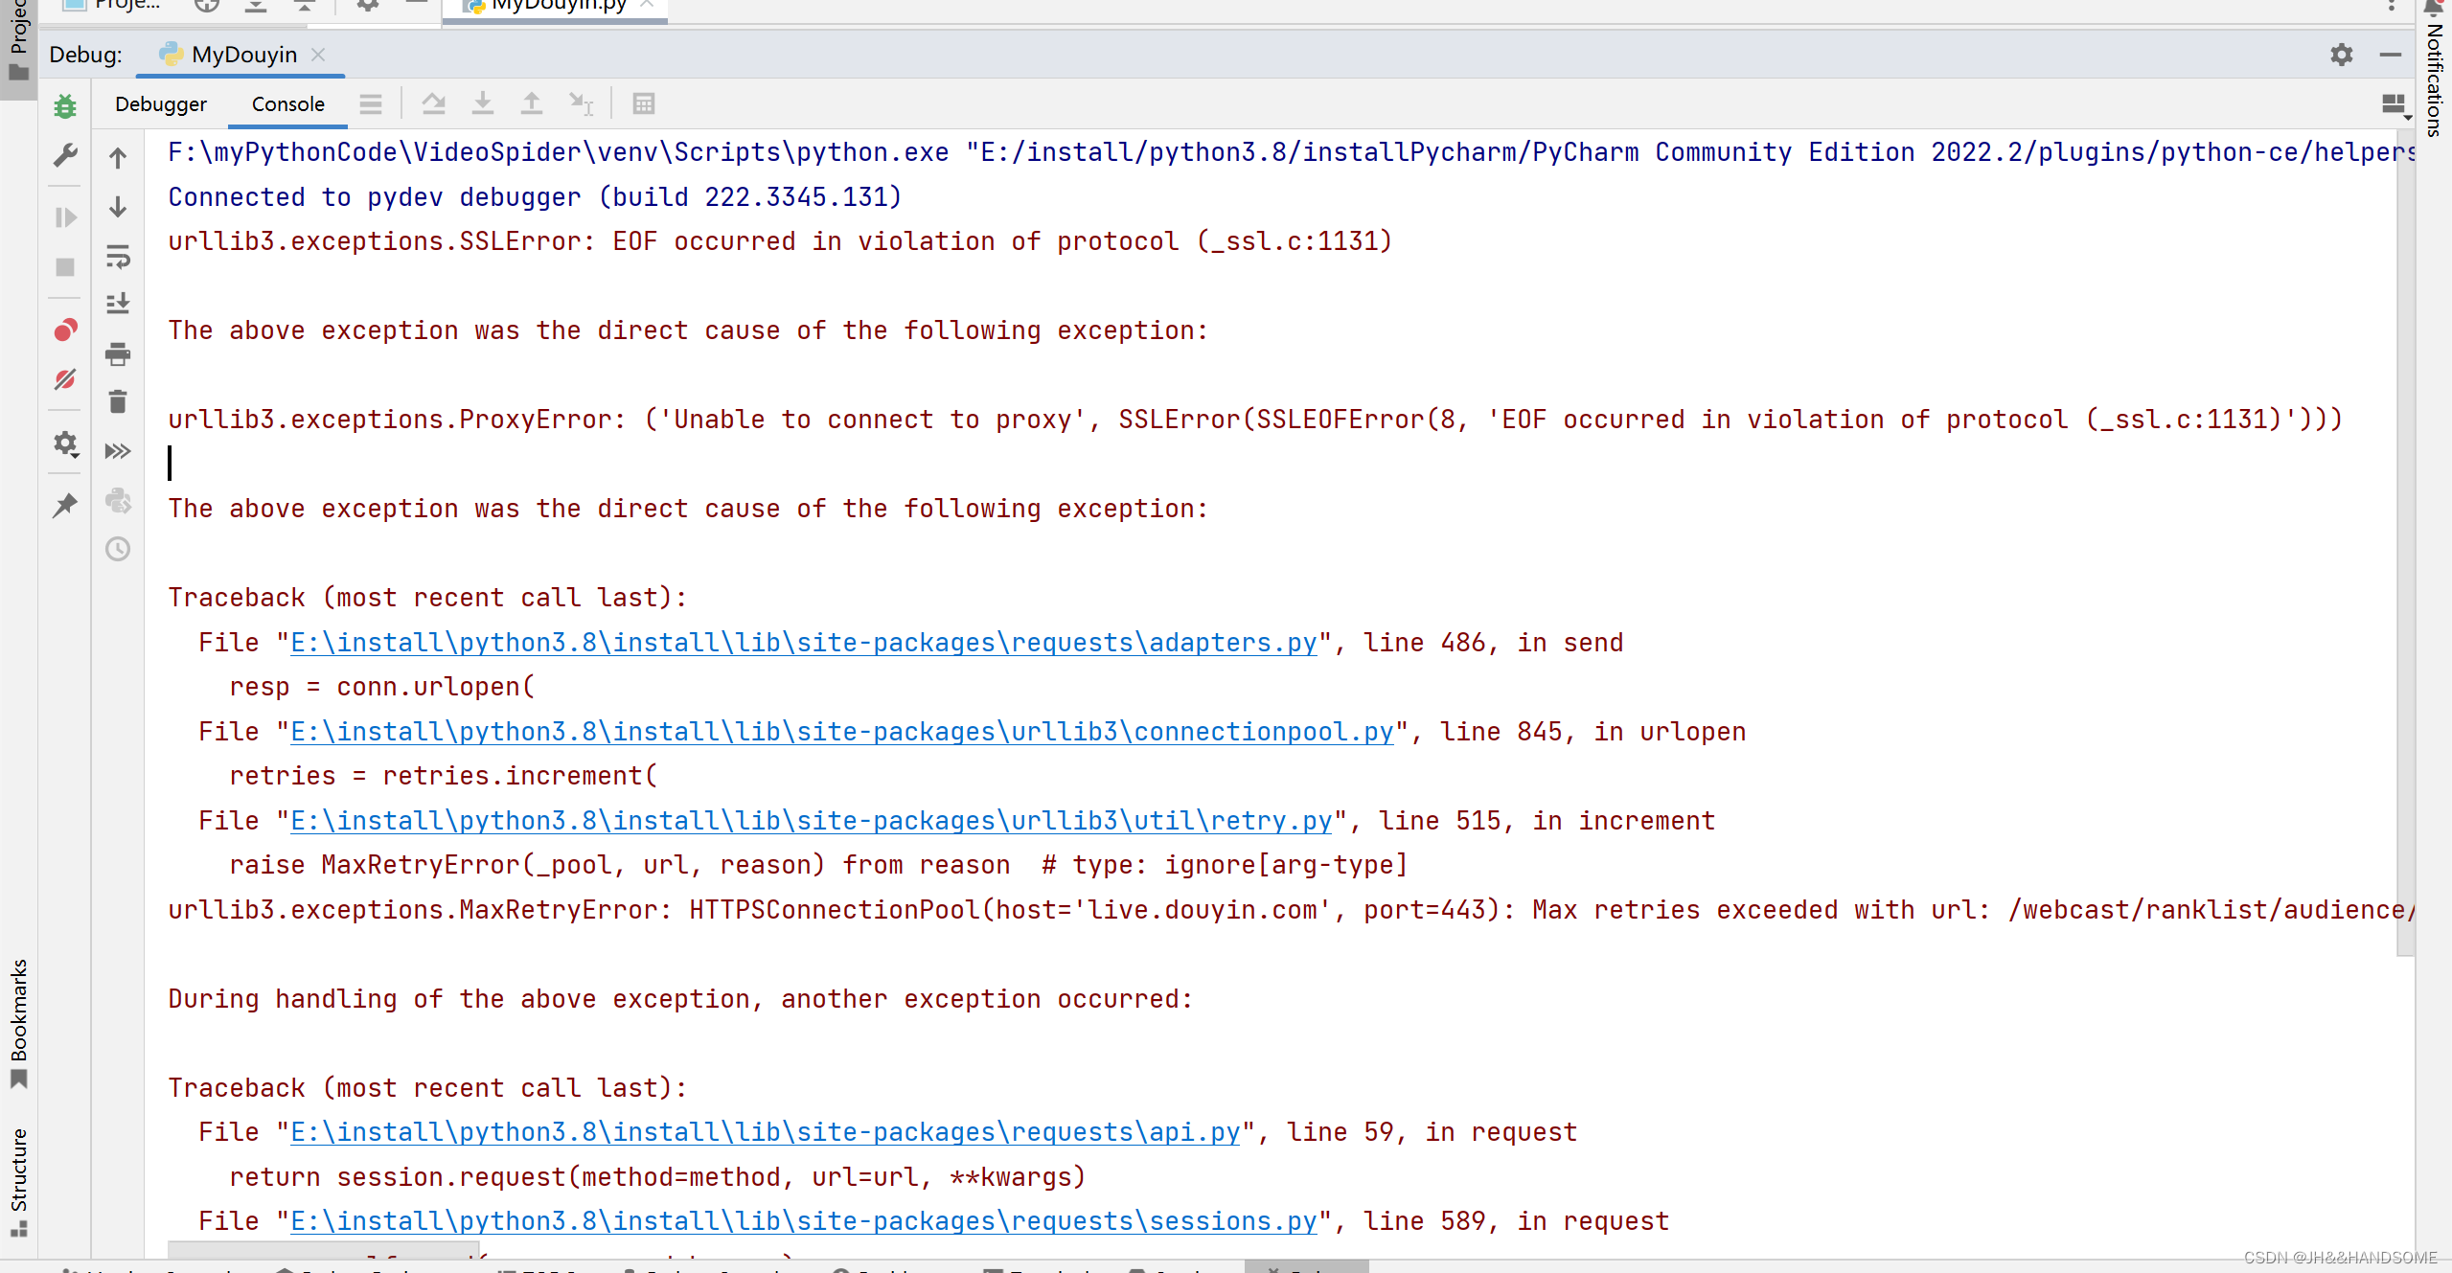Click 'Connected to pydev debugger' line

pos(535,197)
